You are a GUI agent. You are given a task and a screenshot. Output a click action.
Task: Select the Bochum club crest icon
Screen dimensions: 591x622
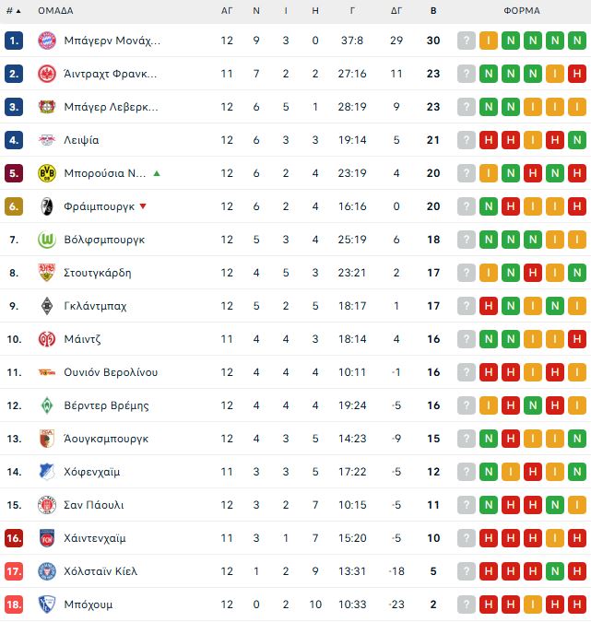click(x=47, y=604)
